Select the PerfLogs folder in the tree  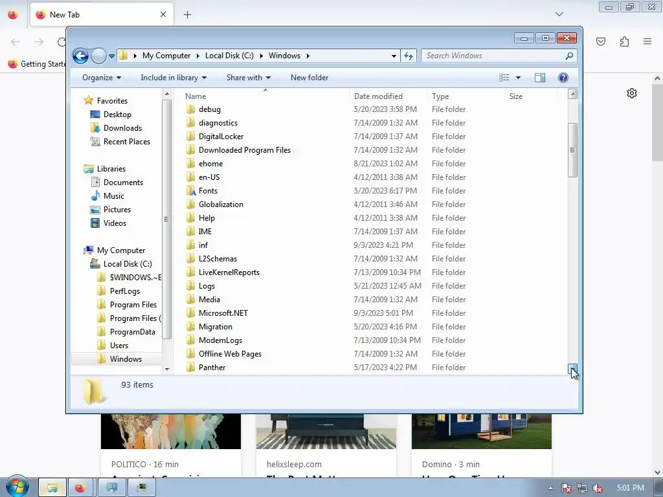125,291
